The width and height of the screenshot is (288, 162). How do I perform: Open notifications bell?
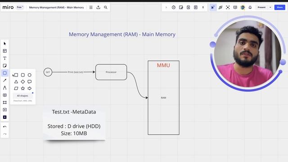(x=250, y=7)
